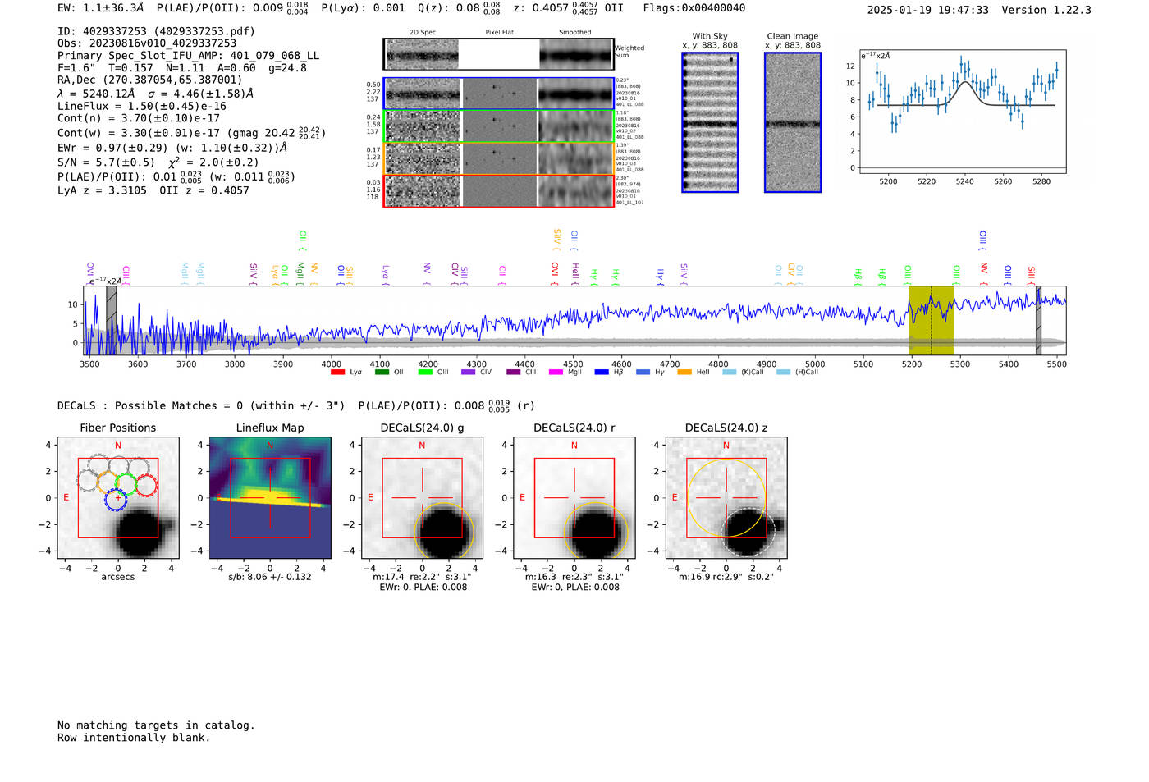Viewport: 1149px width, 782px height.
Task: Click the orange fiber circle in Fiber Positions
Action: pyautogui.click(x=108, y=482)
